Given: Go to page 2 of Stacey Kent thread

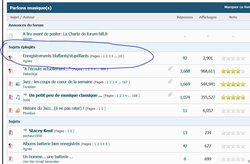Looking at the screenshot, I should pos(71,131).
